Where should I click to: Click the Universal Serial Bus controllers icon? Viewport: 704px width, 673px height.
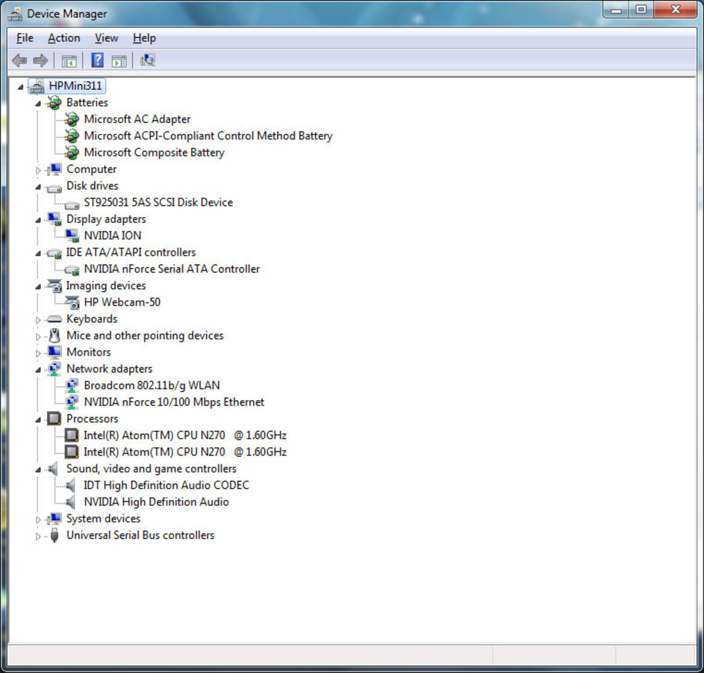click(x=54, y=535)
